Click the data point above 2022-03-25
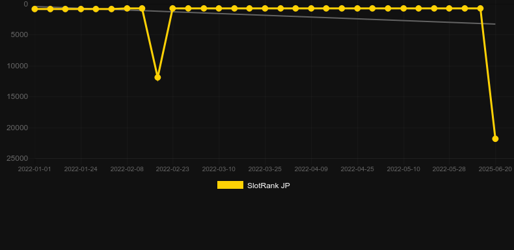The width and height of the screenshot is (514, 250). (x=265, y=8)
